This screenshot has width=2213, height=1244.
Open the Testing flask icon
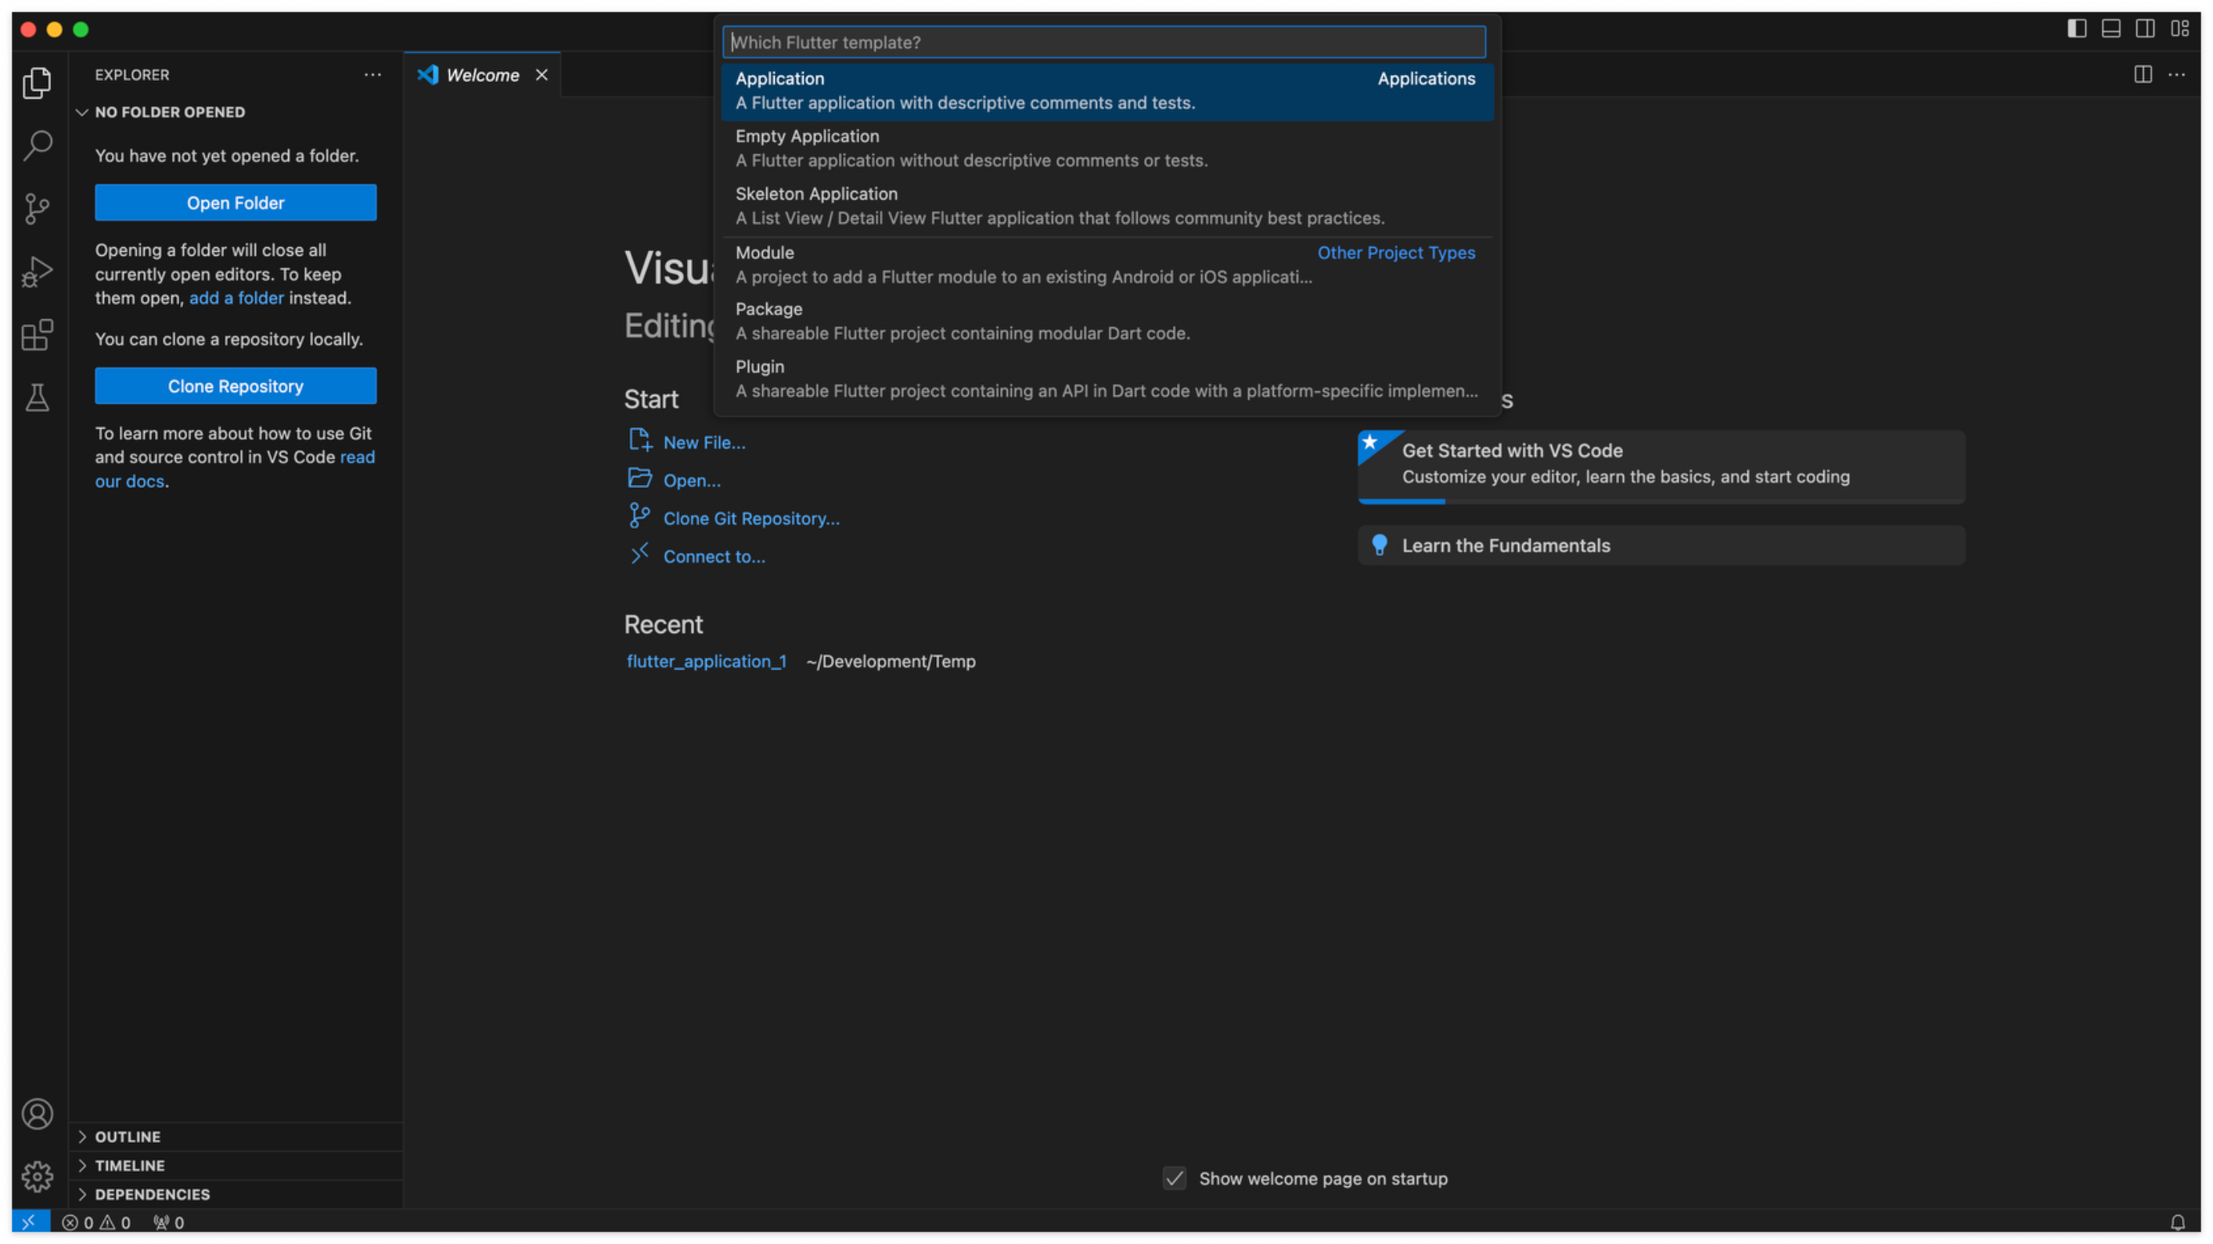click(37, 397)
